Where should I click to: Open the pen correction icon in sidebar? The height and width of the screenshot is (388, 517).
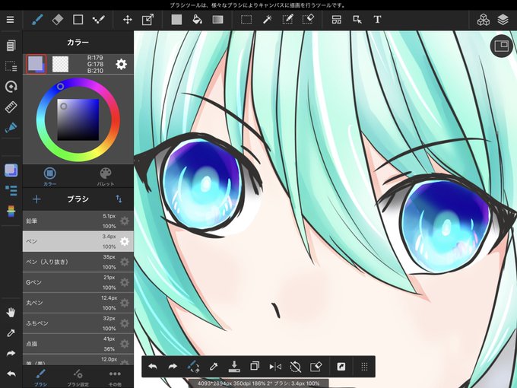click(x=11, y=128)
